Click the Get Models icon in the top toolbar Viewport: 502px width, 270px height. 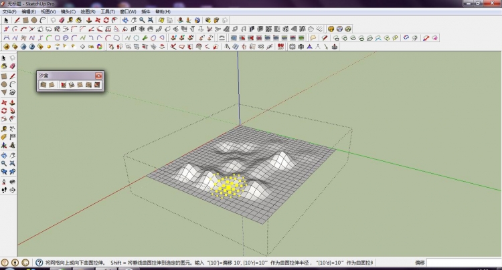(207, 20)
